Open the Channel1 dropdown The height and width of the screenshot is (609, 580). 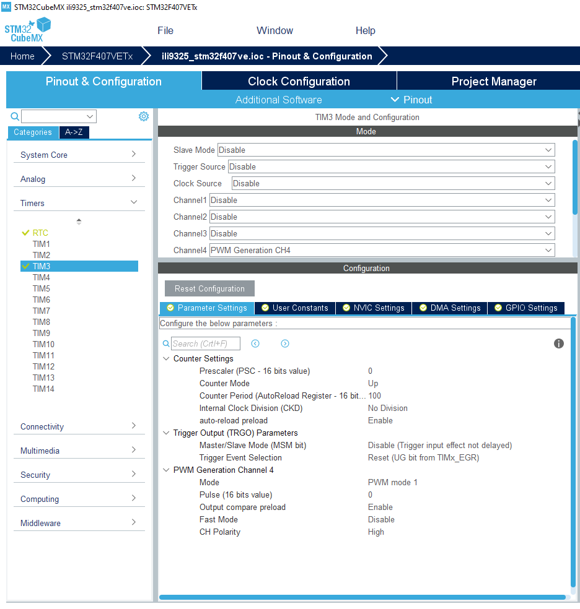point(382,200)
